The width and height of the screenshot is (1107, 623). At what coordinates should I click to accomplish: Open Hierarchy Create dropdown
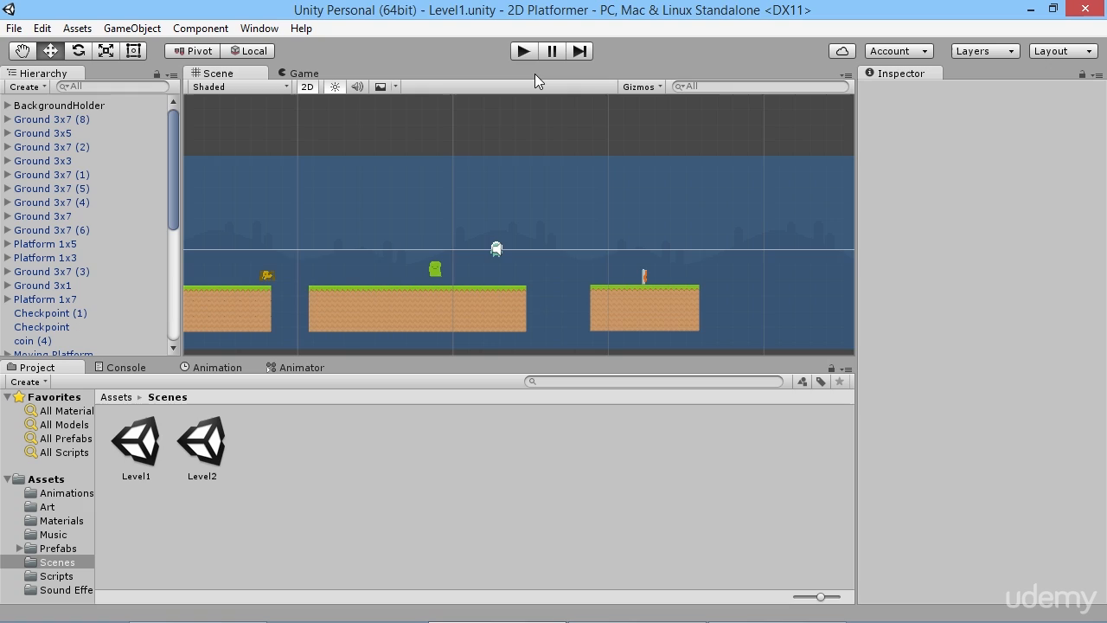[x=27, y=87]
